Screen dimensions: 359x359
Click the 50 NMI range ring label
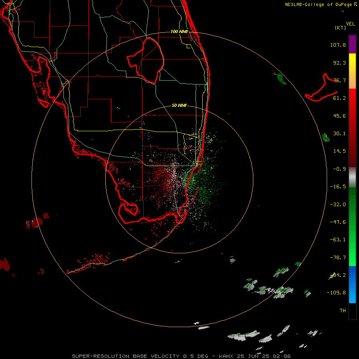tap(179, 106)
